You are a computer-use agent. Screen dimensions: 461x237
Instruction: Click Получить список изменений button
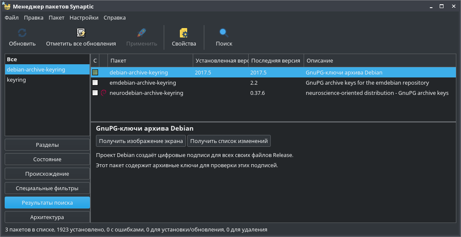point(229,141)
